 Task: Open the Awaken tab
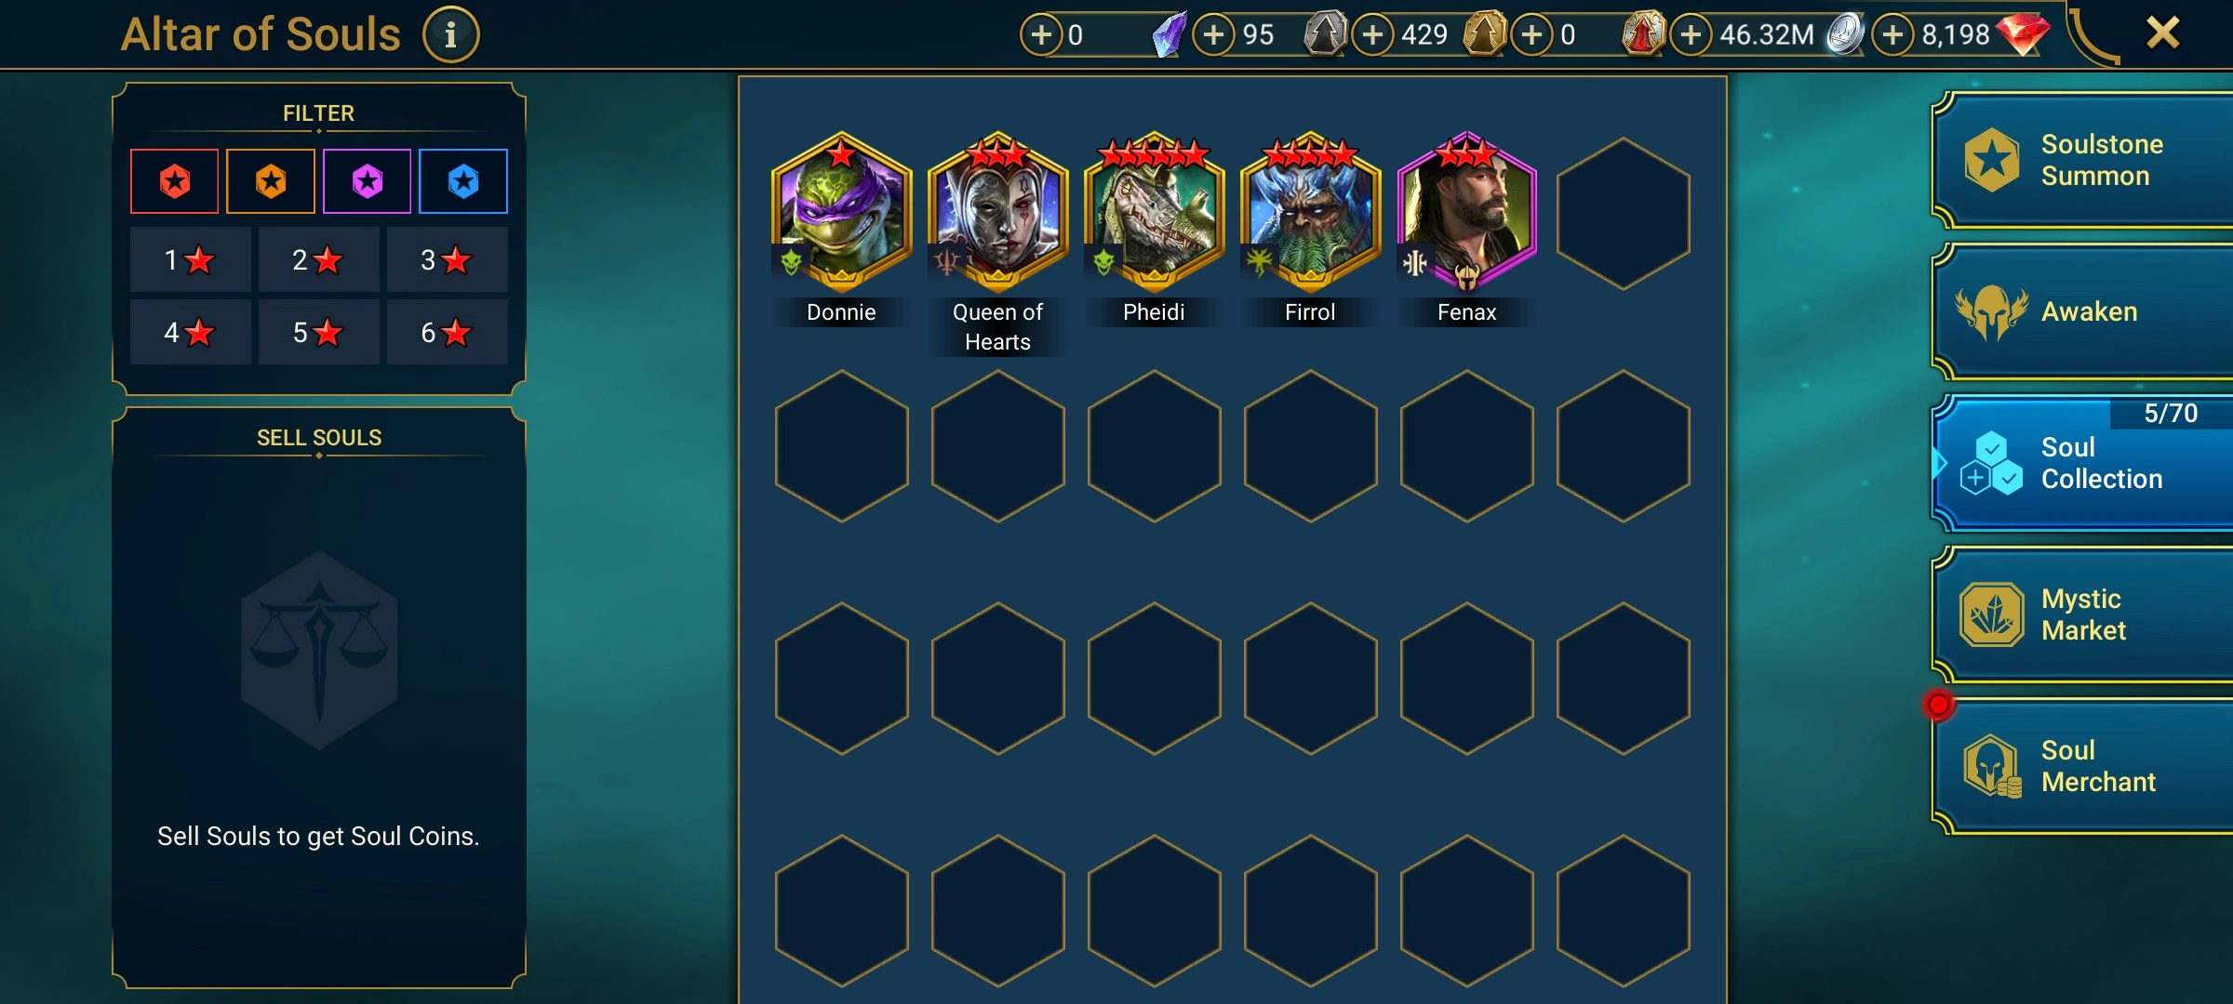[2084, 311]
